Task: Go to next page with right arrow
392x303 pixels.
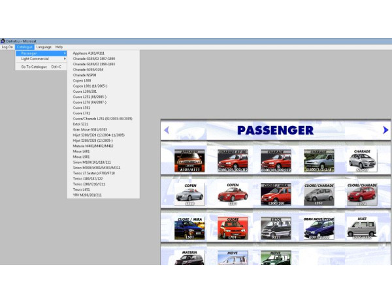Action: [385, 130]
